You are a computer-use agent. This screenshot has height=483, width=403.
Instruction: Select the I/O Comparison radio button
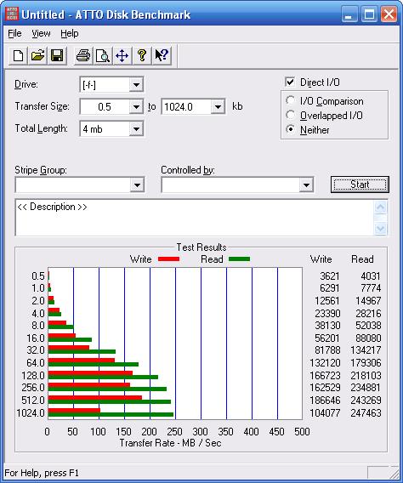point(290,100)
